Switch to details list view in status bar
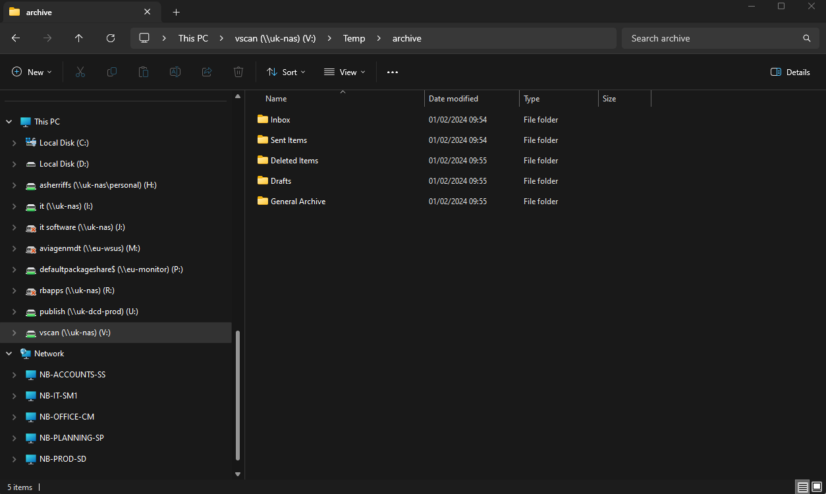Viewport: 826px width, 494px height. (x=803, y=487)
